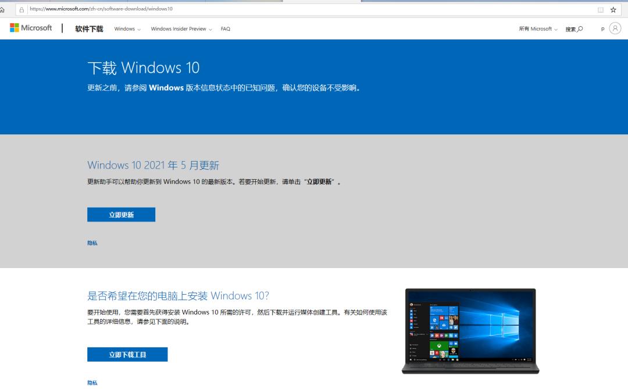This screenshot has width=628, height=389.
Task: Open the FAQ menu item
Action: click(226, 28)
